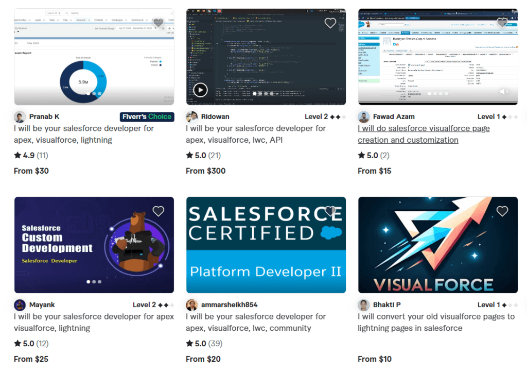Click the 5.0 (12) rating
The height and width of the screenshot is (371, 527).
[31, 343]
